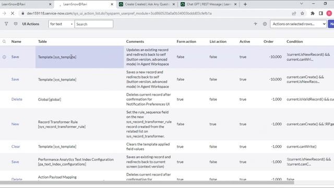Click the browser address bar URL
The image size is (334, 188).
[120, 13]
